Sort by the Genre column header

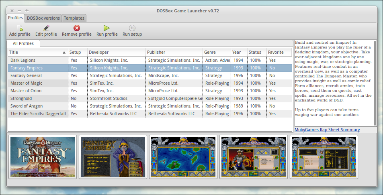click(217, 52)
